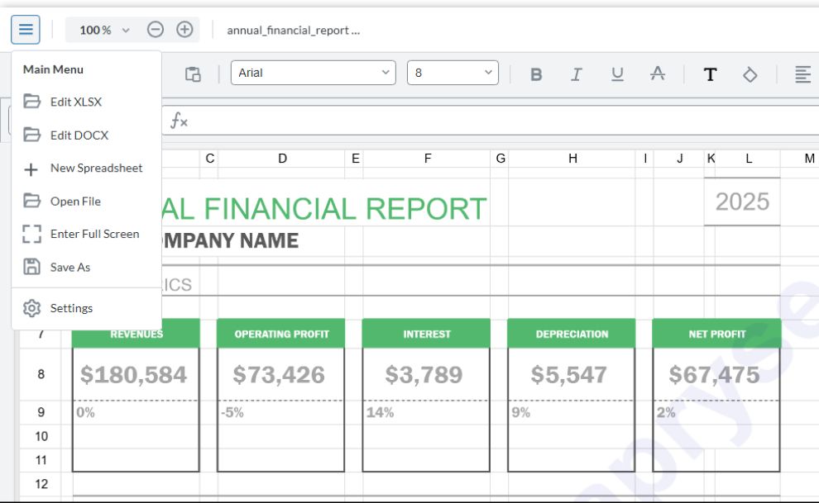Click the $67,475 net profit value
The width and height of the screenshot is (819, 503).
tap(714, 375)
